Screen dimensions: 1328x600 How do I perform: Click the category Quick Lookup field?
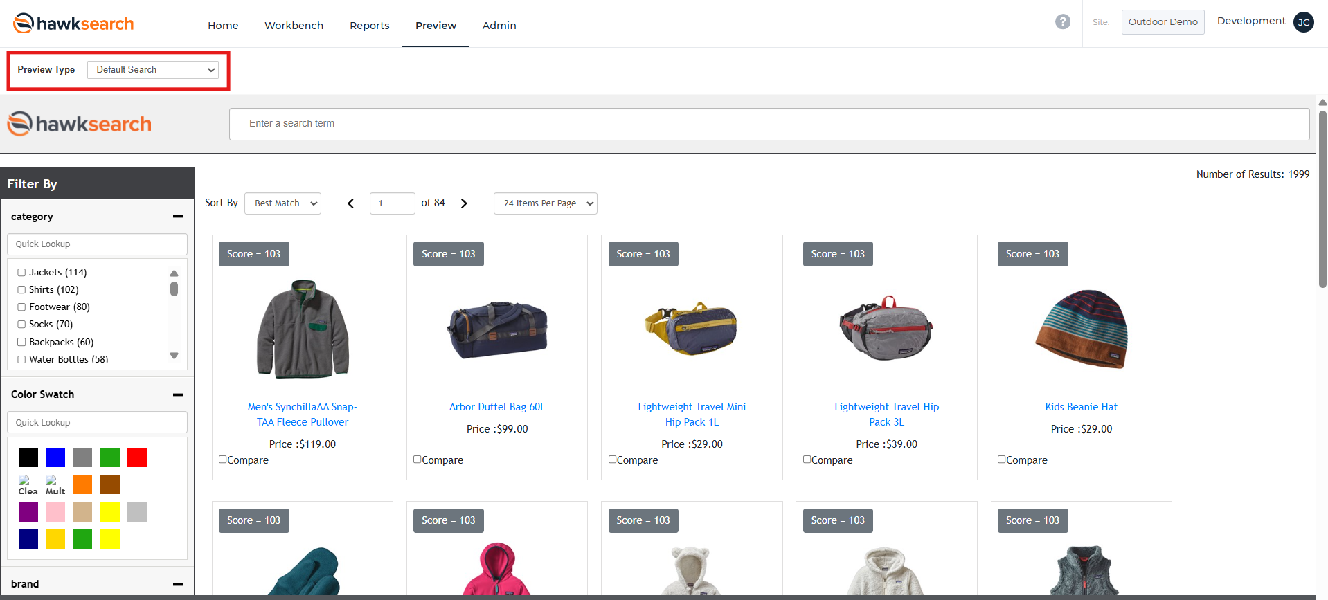pyautogui.click(x=97, y=244)
